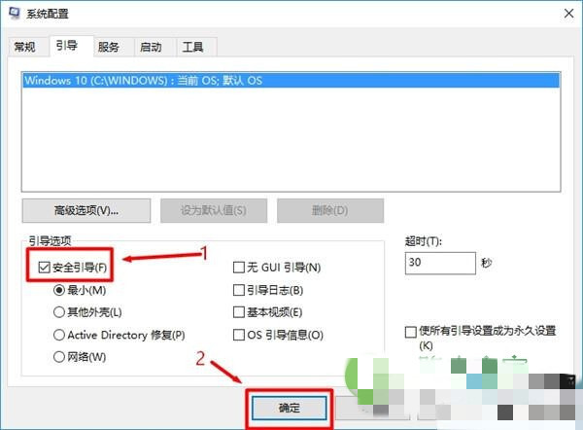Image resolution: width=583 pixels, height=430 pixels.
Task: Enable 无 GUI 引导(N) checkbox
Action: point(238,268)
